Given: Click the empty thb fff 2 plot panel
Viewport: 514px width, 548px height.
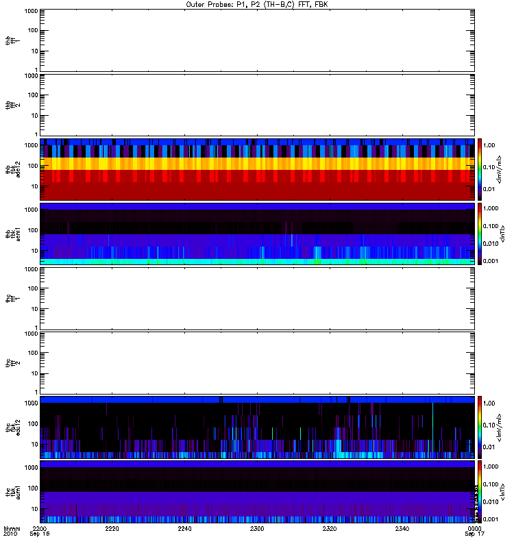Looking at the screenshot, I should coord(257,105).
